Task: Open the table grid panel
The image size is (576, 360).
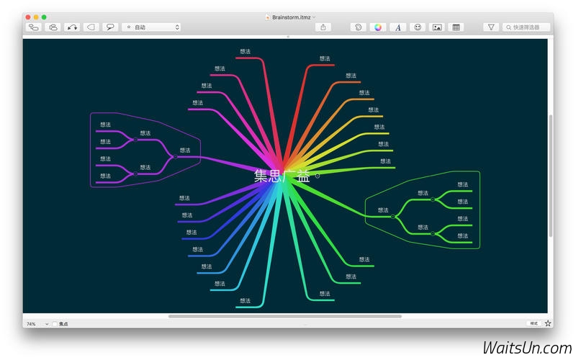Action: [x=456, y=27]
